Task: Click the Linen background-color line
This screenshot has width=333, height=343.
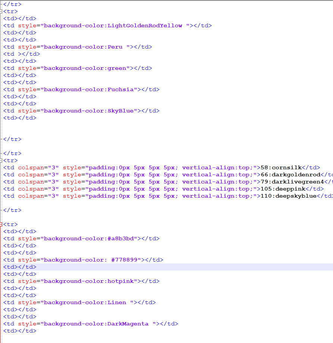Action: click(x=80, y=303)
